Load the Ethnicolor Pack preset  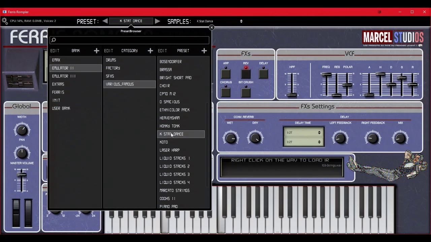[x=181, y=110]
